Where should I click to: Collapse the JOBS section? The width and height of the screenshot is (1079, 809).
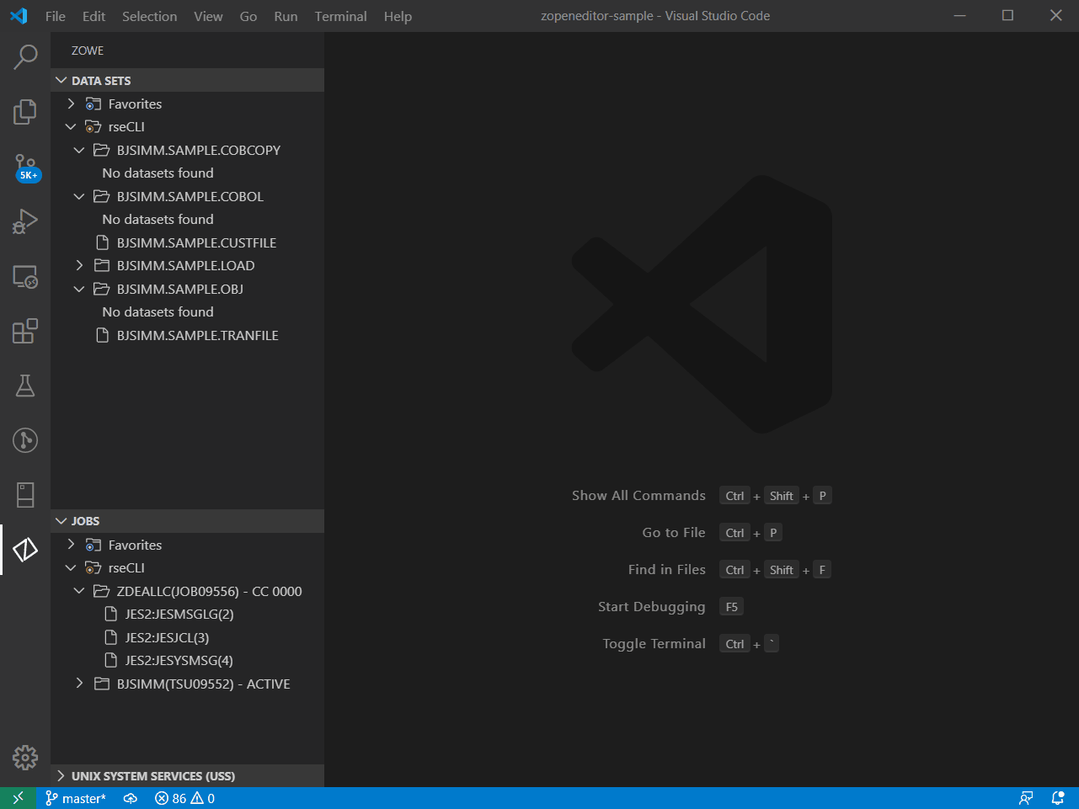[61, 521]
